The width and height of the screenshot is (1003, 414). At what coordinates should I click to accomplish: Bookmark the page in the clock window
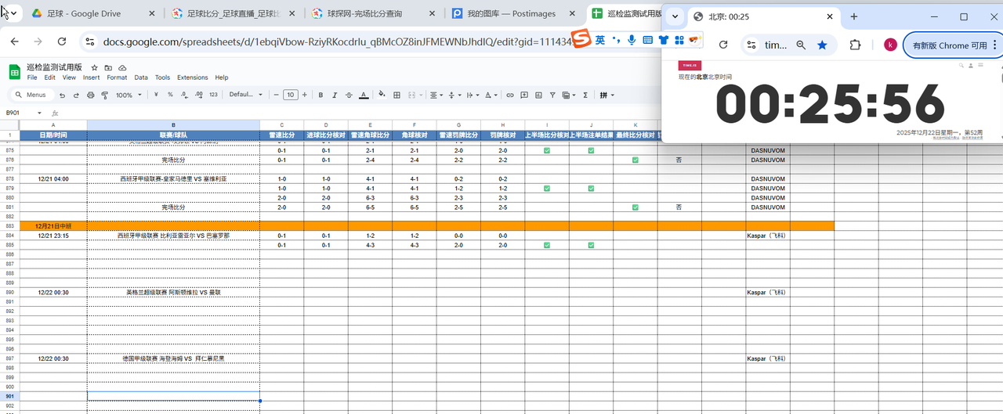tap(822, 45)
